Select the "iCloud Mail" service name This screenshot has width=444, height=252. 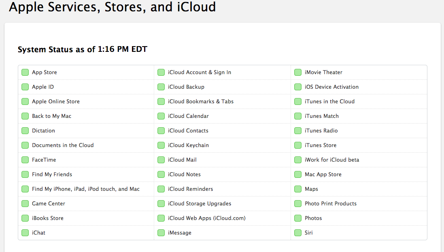click(x=182, y=160)
